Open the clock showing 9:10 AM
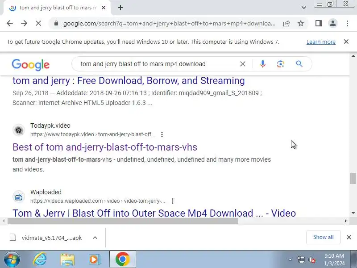Viewport: 357px width, 268px height. pos(334,260)
